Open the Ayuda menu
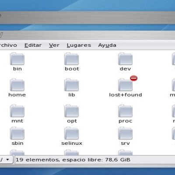 click(x=107, y=45)
